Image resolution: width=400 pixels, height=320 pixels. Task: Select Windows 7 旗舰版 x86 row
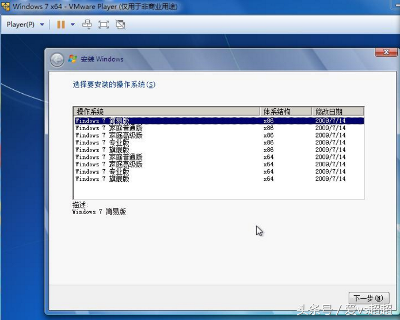(219, 150)
